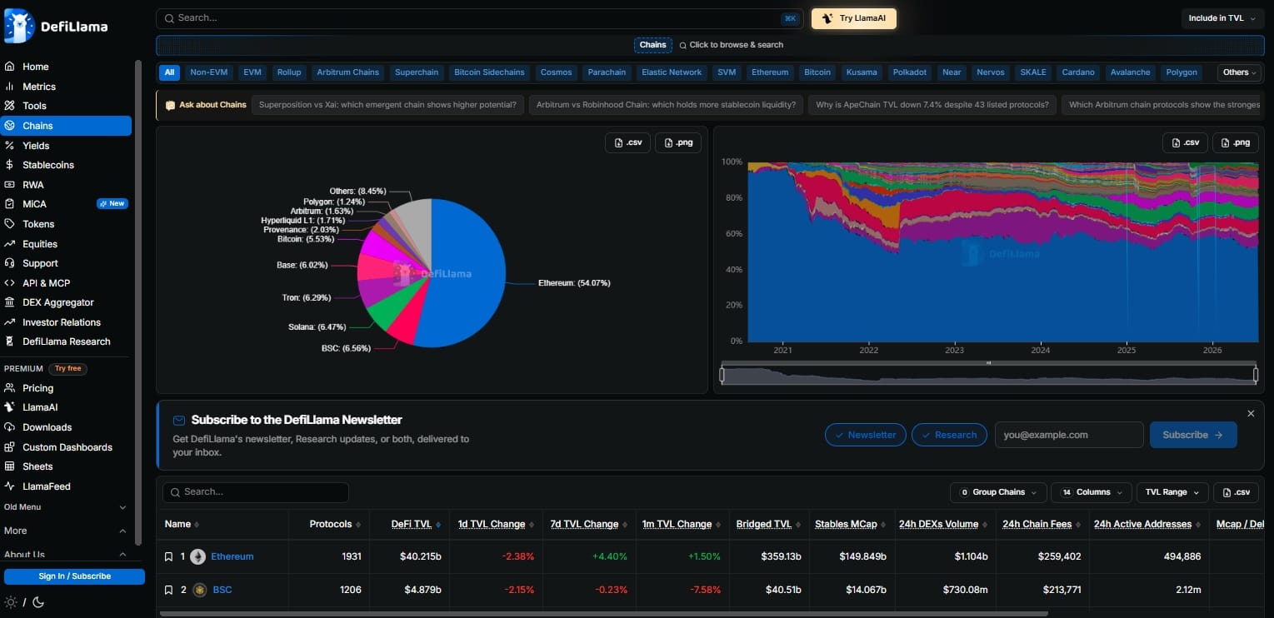The width and height of the screenshot is (1274, 618).
Task: Toggle the Research subscription option
Action: click(x=949, y=435)
